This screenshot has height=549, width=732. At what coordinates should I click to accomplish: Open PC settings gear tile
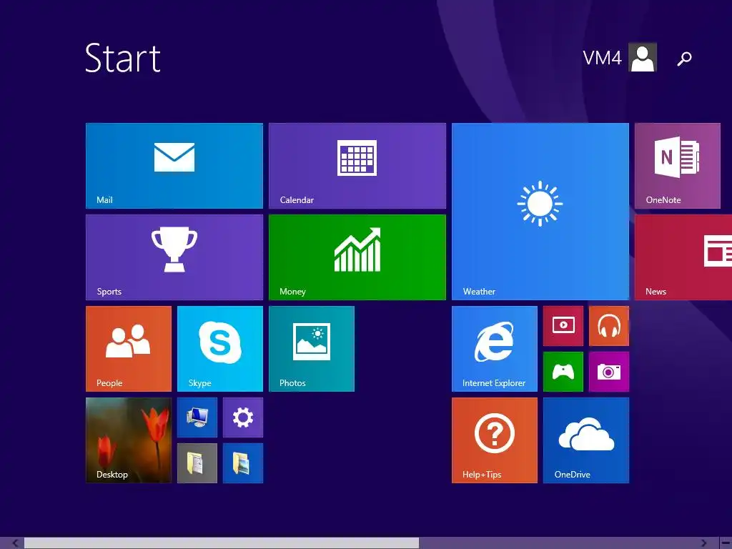click(243, 417)
